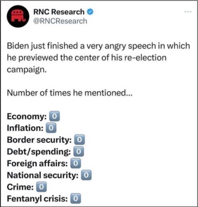Click the blue verified checkmark badge

(x=90, y=12)
